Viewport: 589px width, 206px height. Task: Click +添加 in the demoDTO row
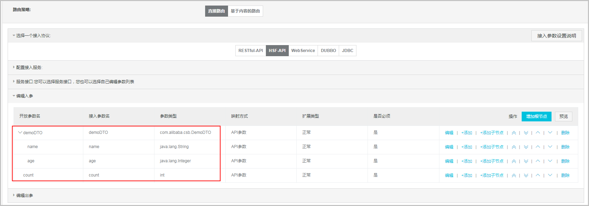pyautogui.click(x=467, y=133)
